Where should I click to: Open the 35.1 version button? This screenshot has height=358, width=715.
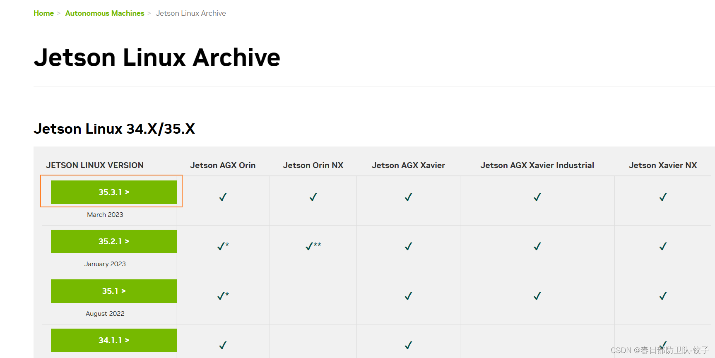114,291
